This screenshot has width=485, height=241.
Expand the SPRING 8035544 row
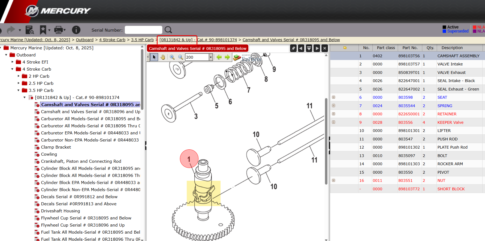[x=333, y=106]
